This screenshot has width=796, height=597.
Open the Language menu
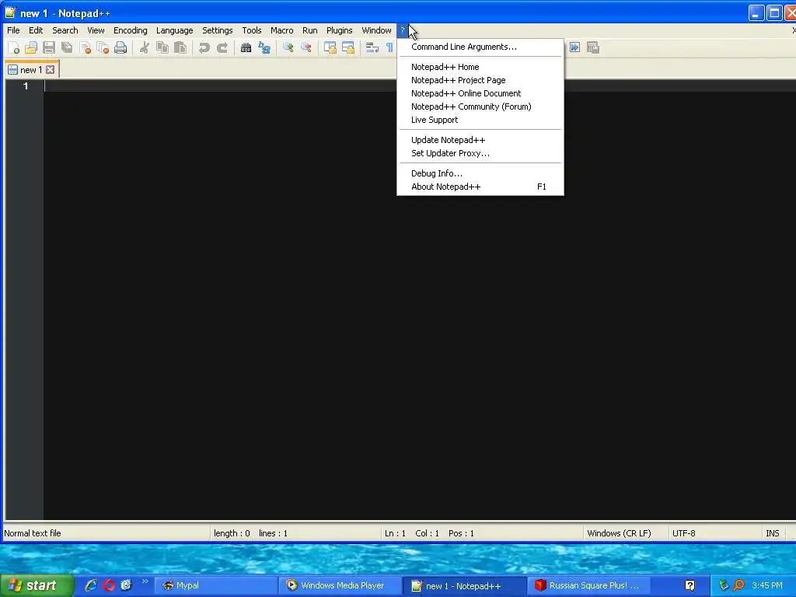pyautogui.click(x=174, y=30)
